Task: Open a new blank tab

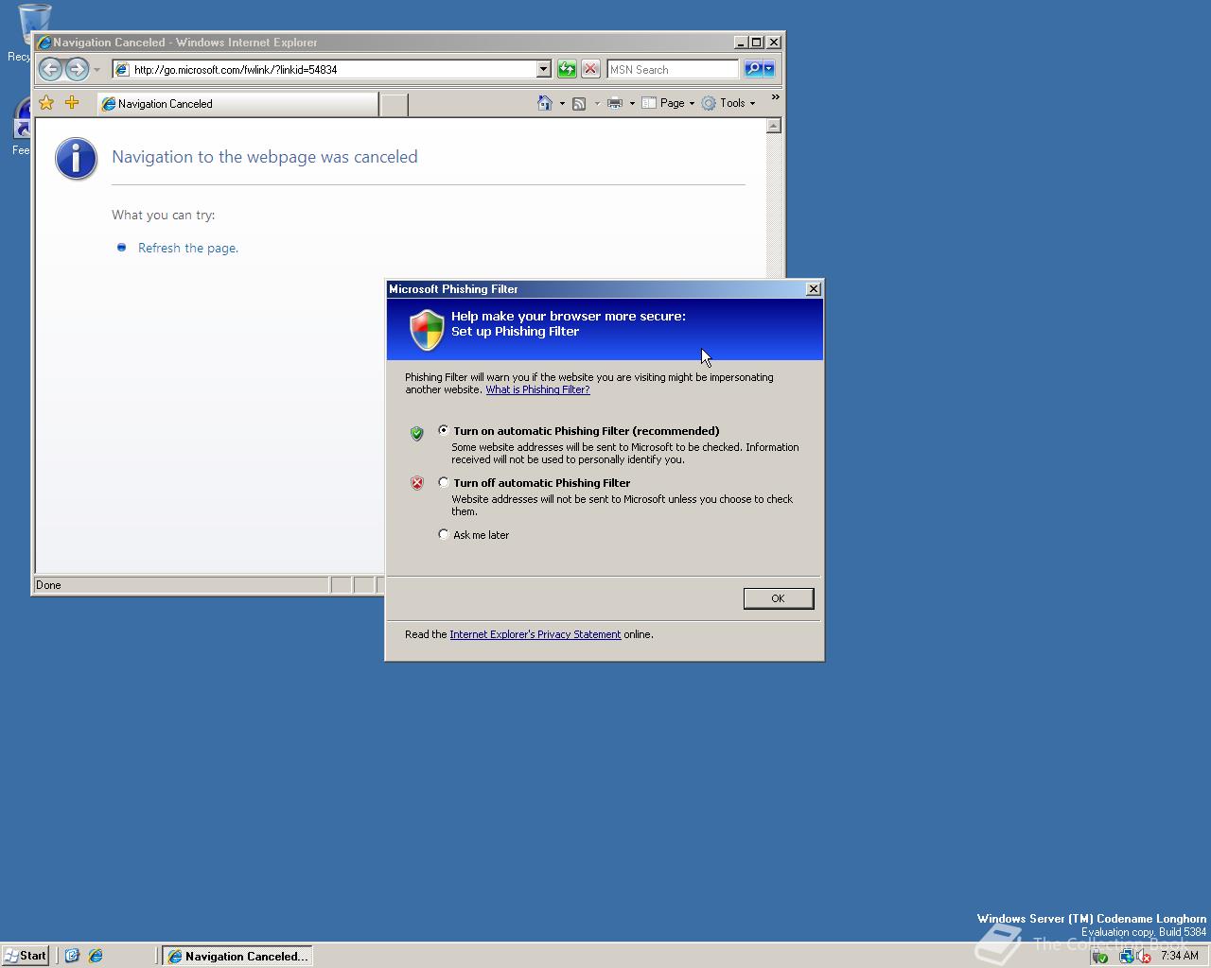Action: click(394, 105)
